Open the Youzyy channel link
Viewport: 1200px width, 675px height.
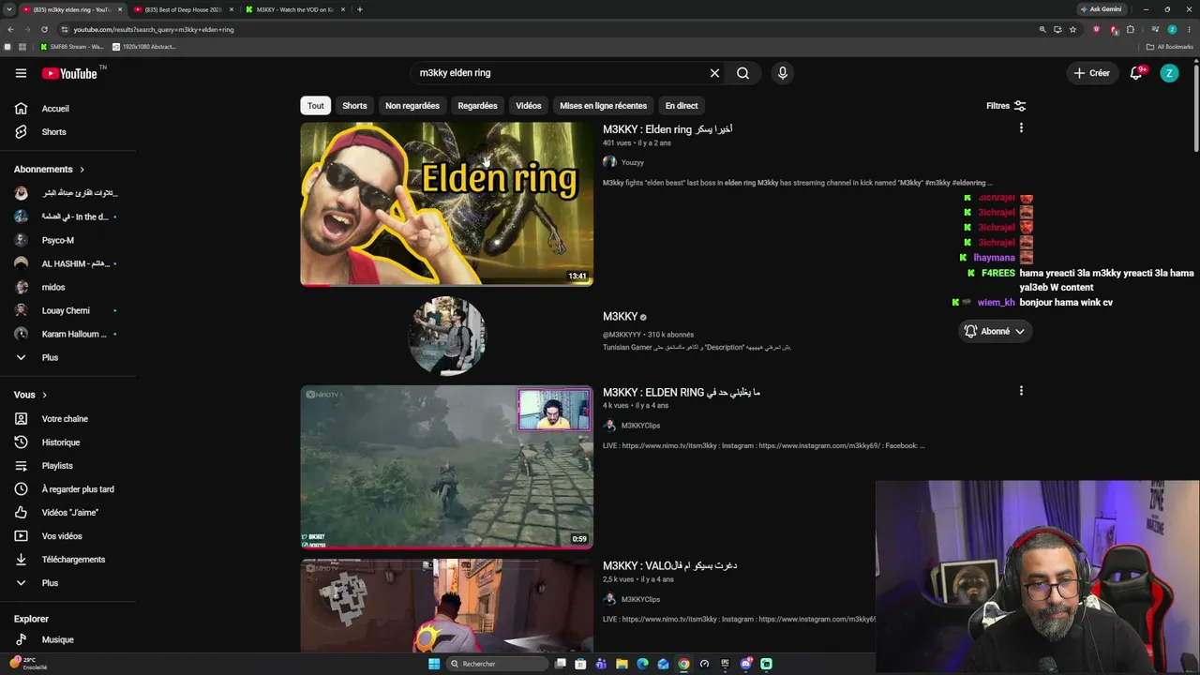[632, 162]
